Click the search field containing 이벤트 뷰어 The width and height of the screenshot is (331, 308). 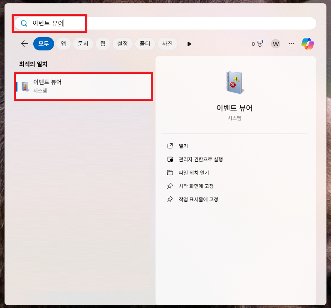tap(165, 23)
